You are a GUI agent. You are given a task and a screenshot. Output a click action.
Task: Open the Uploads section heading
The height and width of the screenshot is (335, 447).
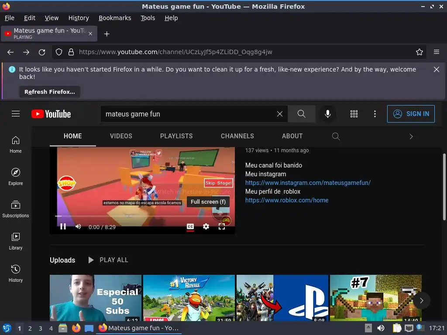pos(62,260)
